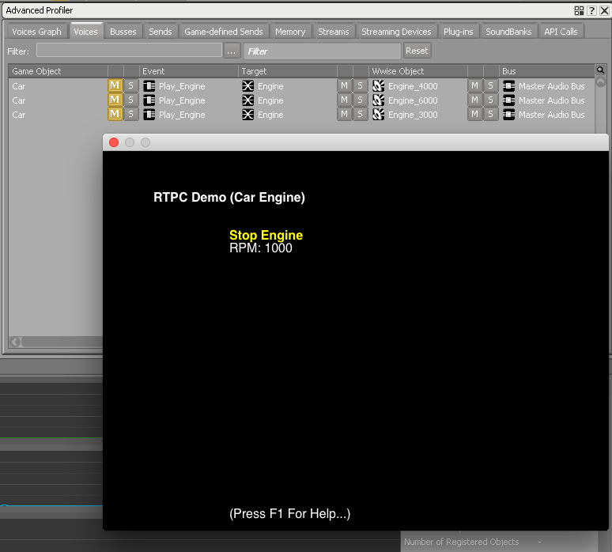Viewport: 612px width, 552px height.
Task: Solo the Engine target in Engine_6000 row
Action: tap(361, 100)
